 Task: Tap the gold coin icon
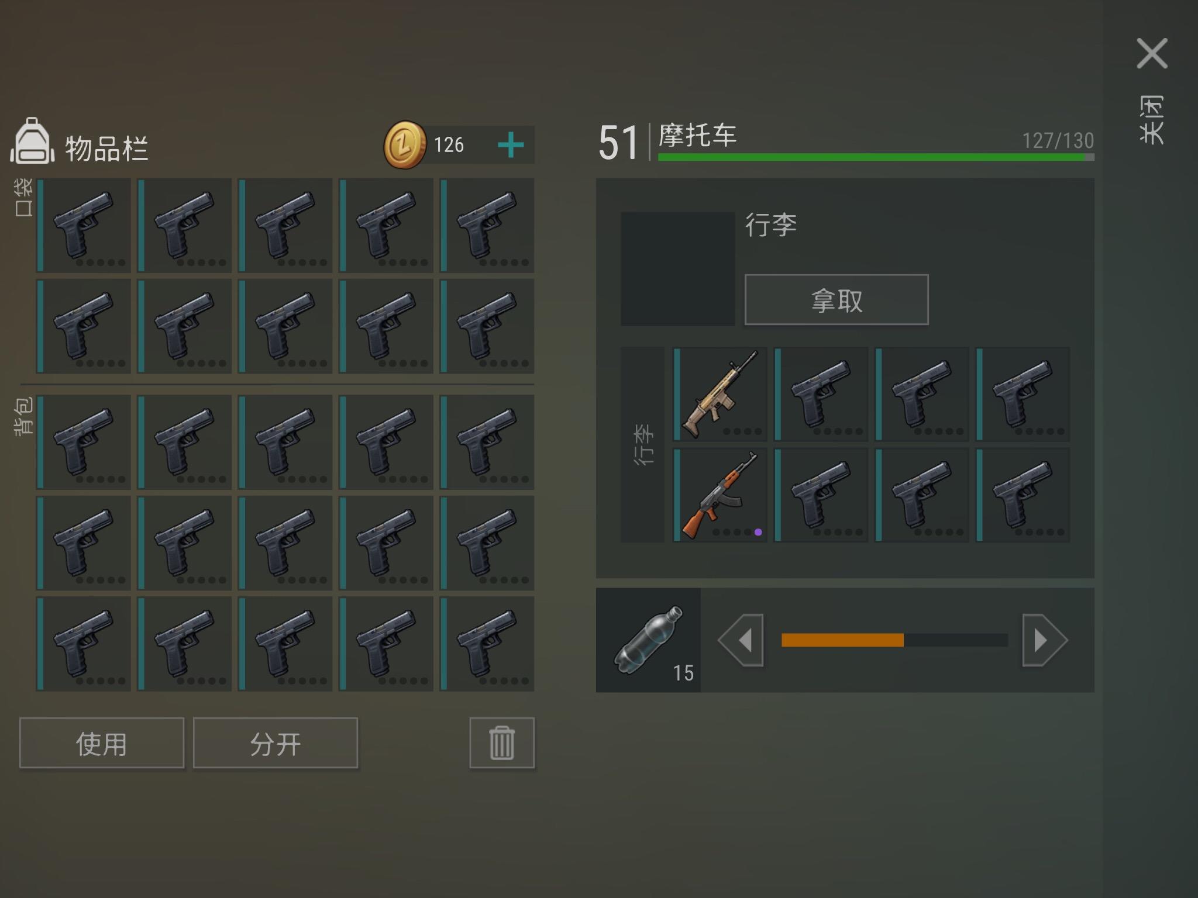[404, 145]
